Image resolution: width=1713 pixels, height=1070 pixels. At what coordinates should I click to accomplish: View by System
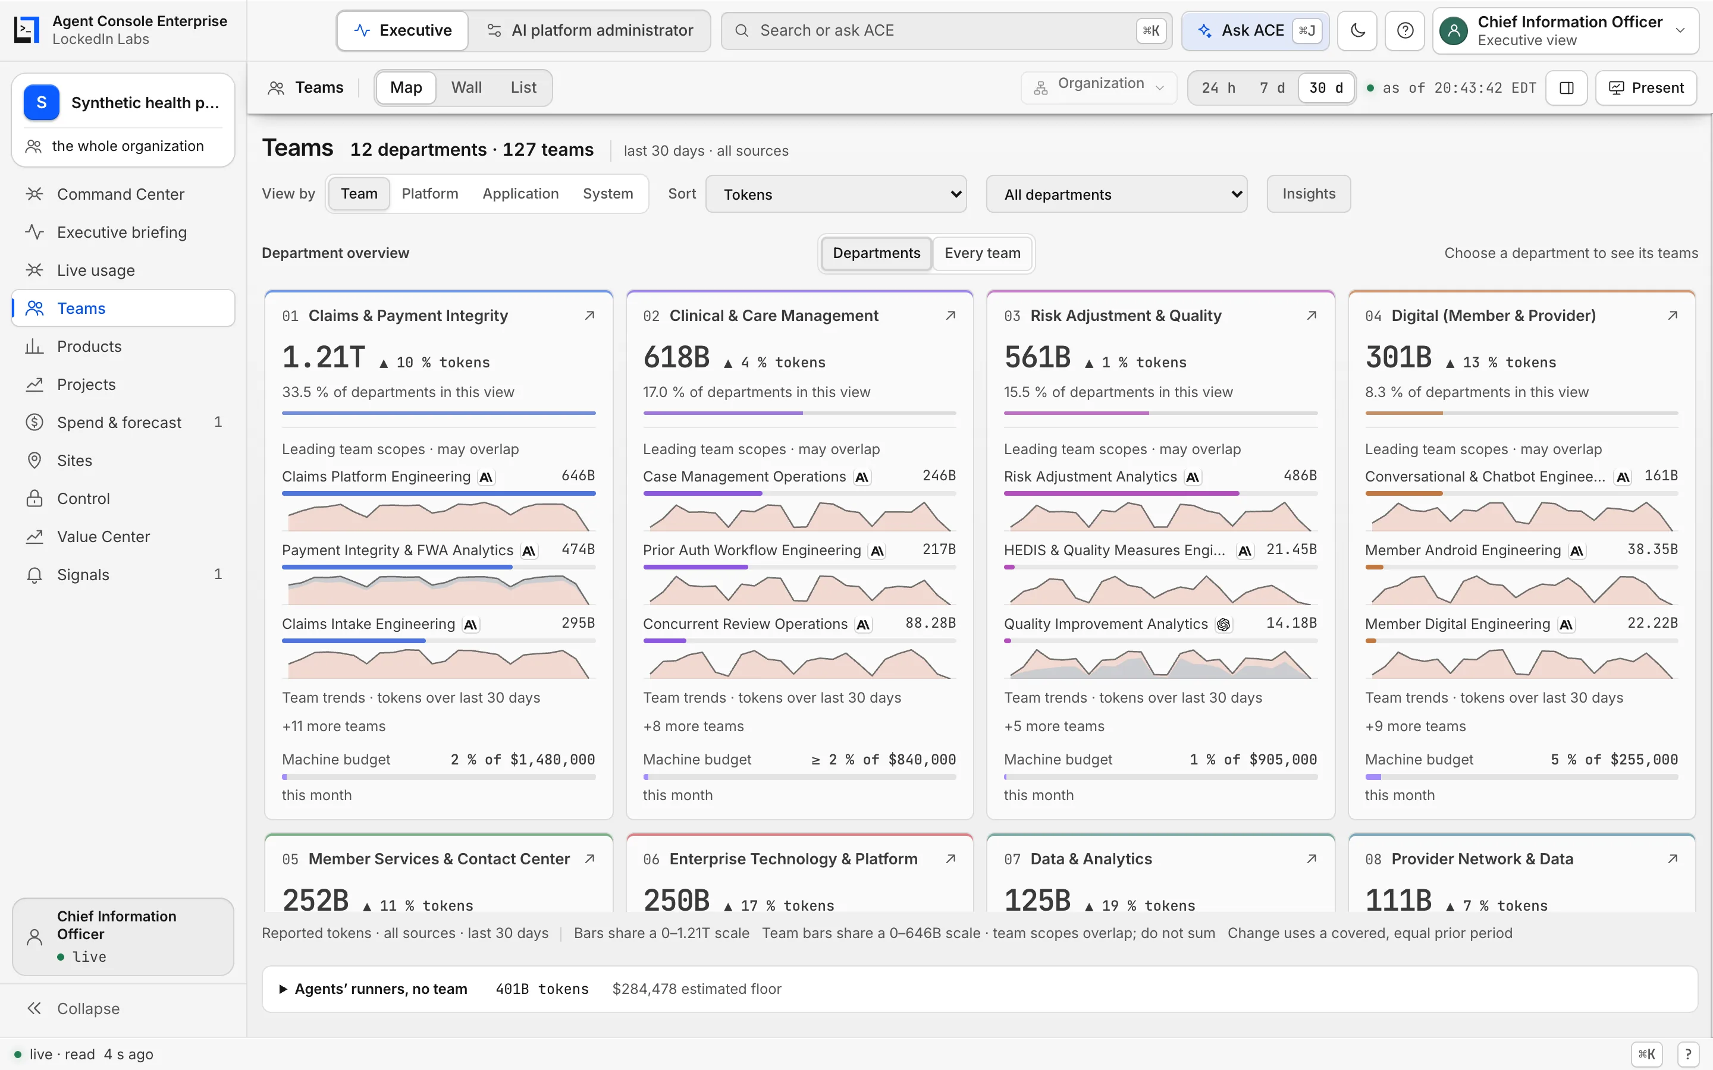(x=607, y=194)
